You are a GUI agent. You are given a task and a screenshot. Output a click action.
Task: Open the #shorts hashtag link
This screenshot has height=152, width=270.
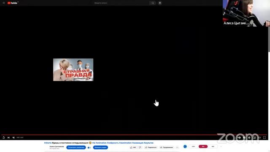(x=48, y=143)
